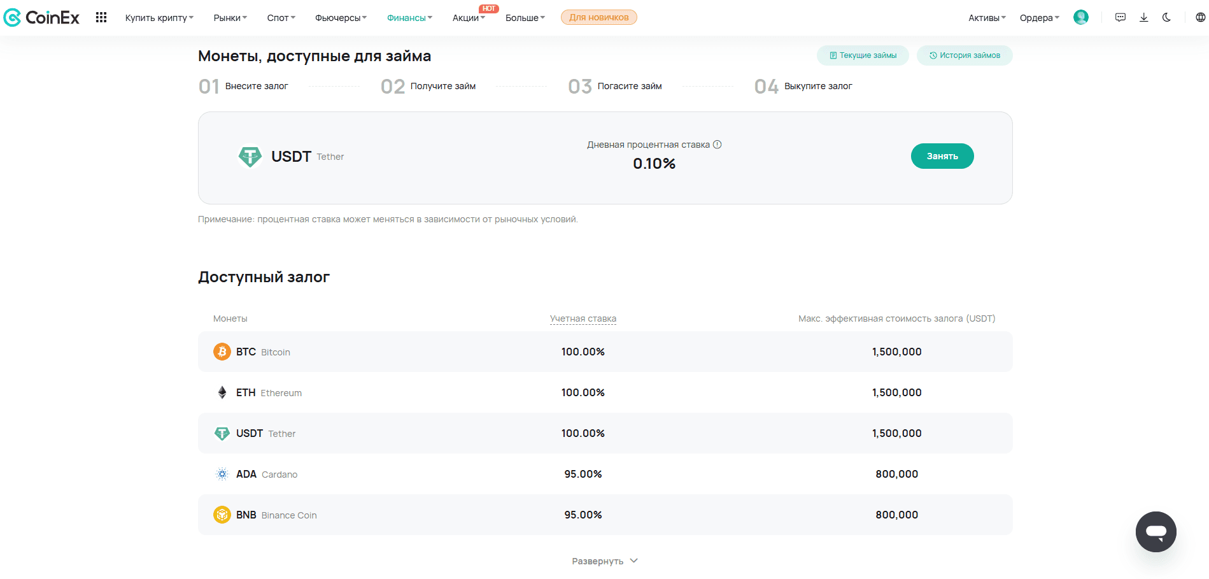Open Текущие займы

tap(863, 55)
